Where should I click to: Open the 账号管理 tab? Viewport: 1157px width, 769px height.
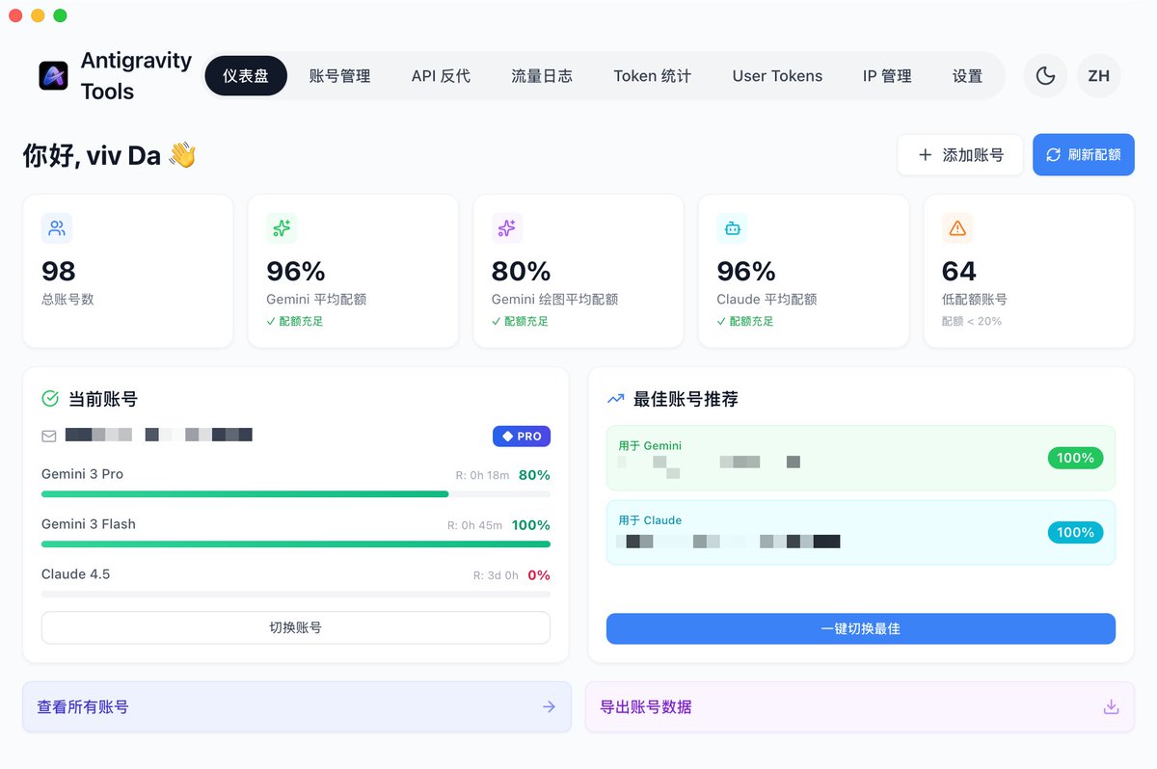pyautogui.click(x=339, y=76)
